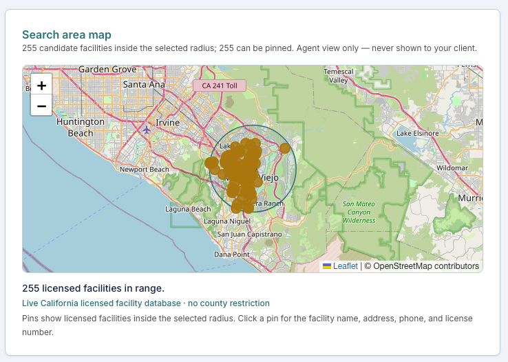The image size is (508, 362).
Task: Click the Santa Ana map label
Action: [x=144, y=84]
